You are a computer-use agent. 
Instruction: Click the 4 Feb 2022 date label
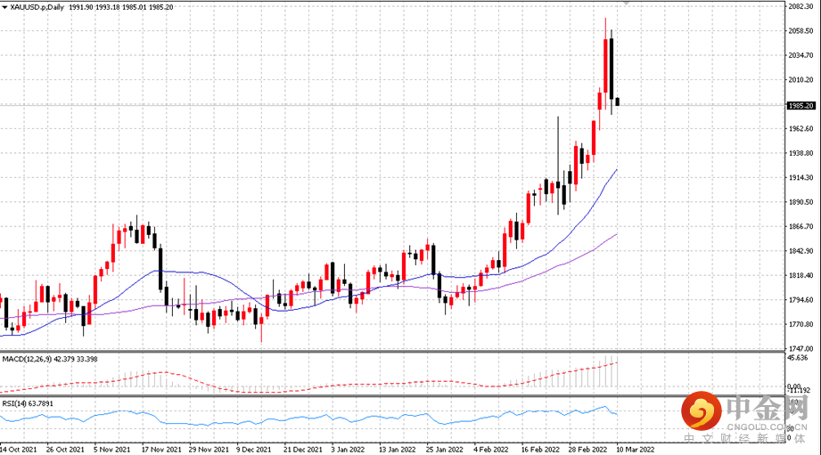(491, 450)
